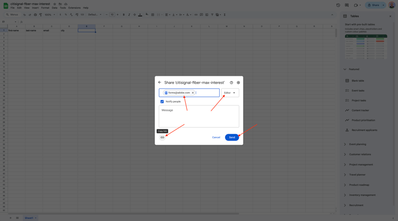Image resolution: width=398 pixels, height=221 pixels.
Task: Click the Copy link icon in share dialog
Action: (162, 137)
